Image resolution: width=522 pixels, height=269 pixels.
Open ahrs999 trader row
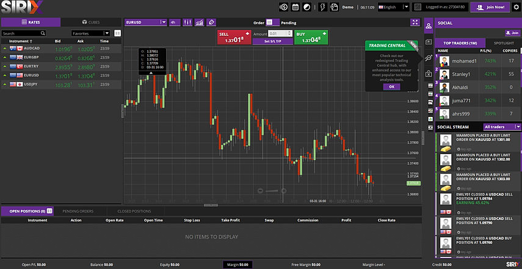click(477, 114)
